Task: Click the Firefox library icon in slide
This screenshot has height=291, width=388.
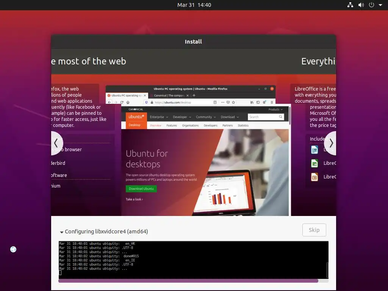Action: tap(252, 102)
